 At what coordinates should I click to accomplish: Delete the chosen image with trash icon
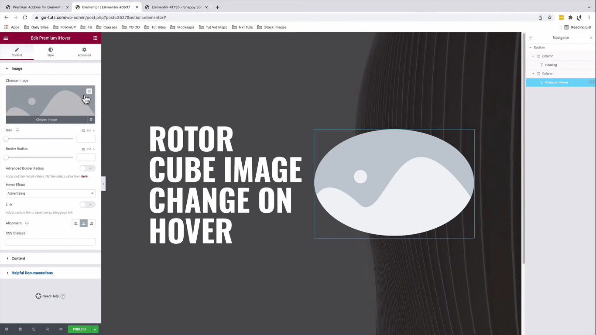[89, 91]
